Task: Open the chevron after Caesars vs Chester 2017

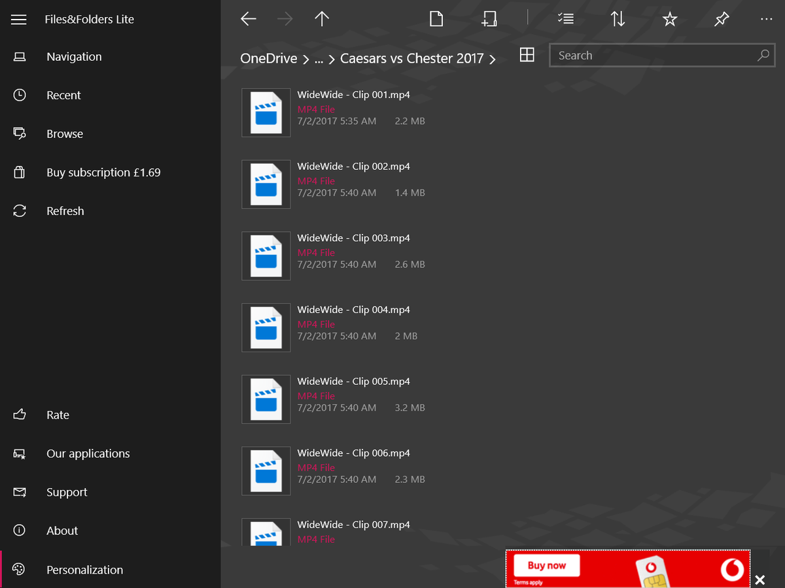Action: [x=493, y=58]
